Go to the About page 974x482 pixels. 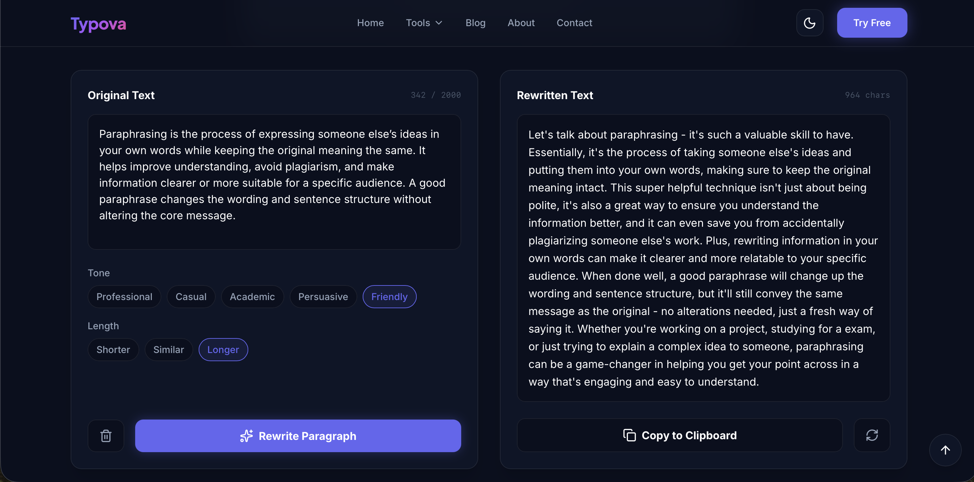[x=521, y=23]
